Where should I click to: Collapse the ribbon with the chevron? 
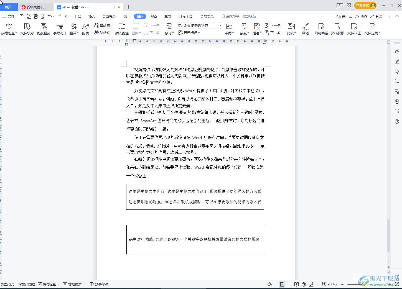click(x=397, y=16)
